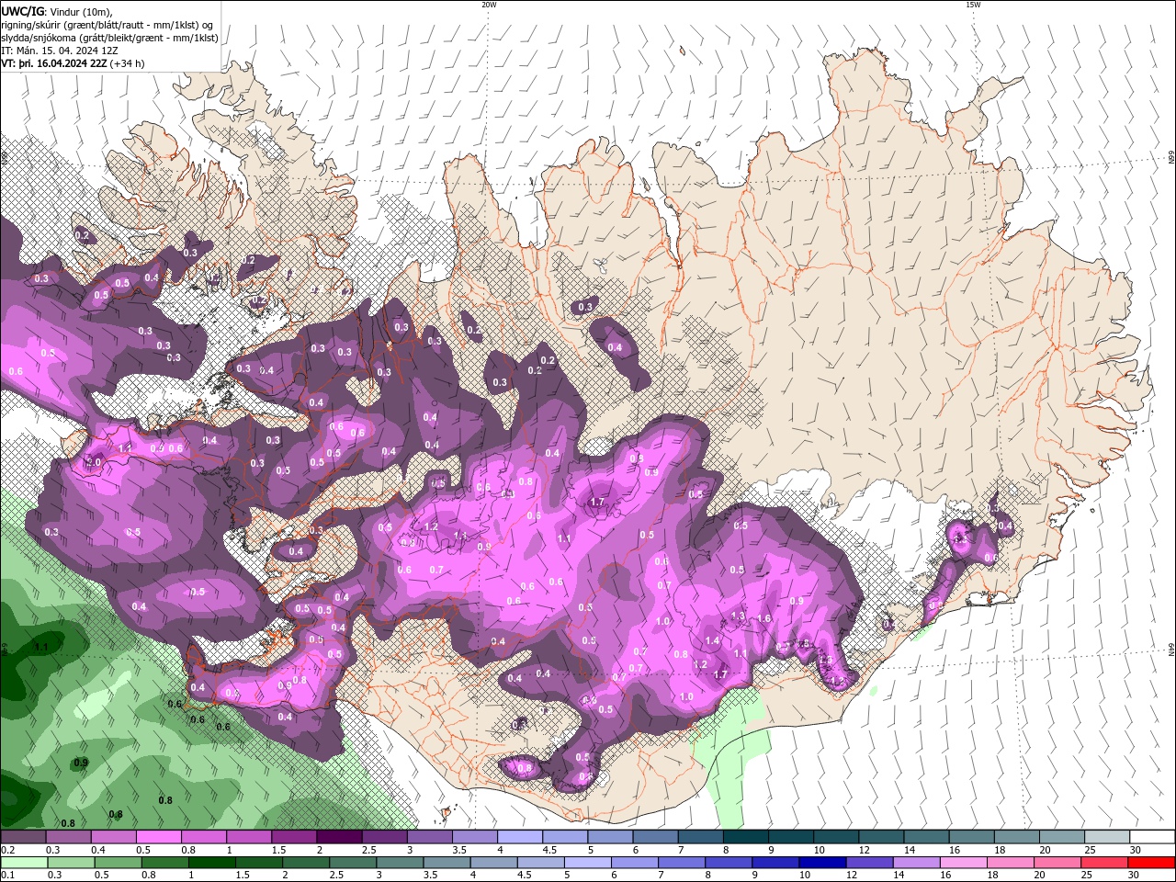This screenshot has height=882, width=1176.
Task: Select the palest green rain swatch at 0.1
Action: point(24,863)
